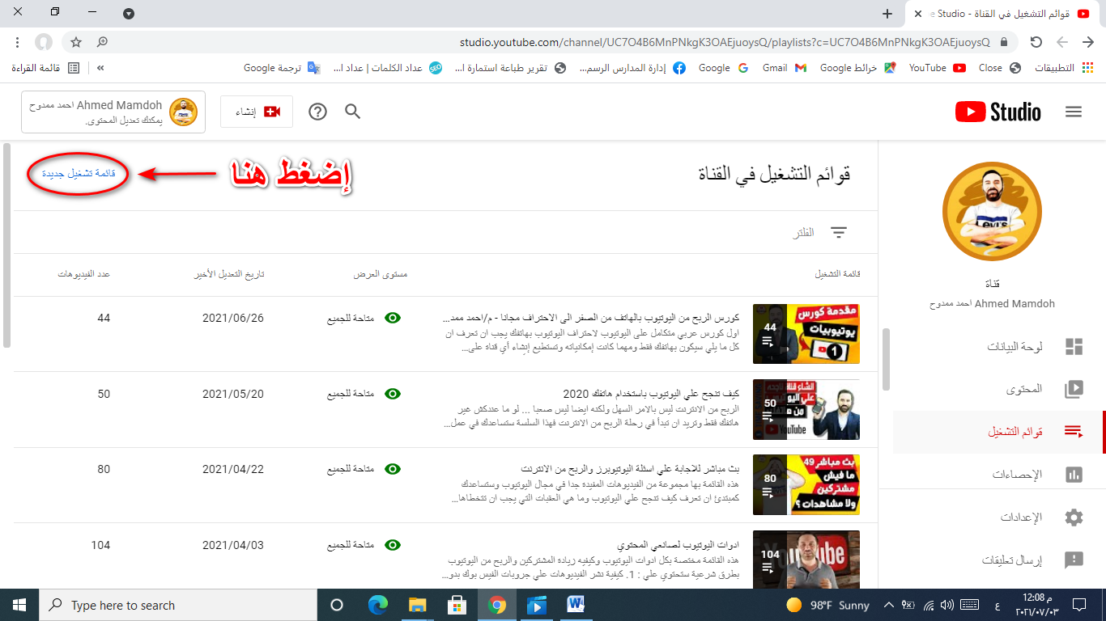Expand the bookmarks bar overflow chevron

pyautogui.click(x=100, y=68)
